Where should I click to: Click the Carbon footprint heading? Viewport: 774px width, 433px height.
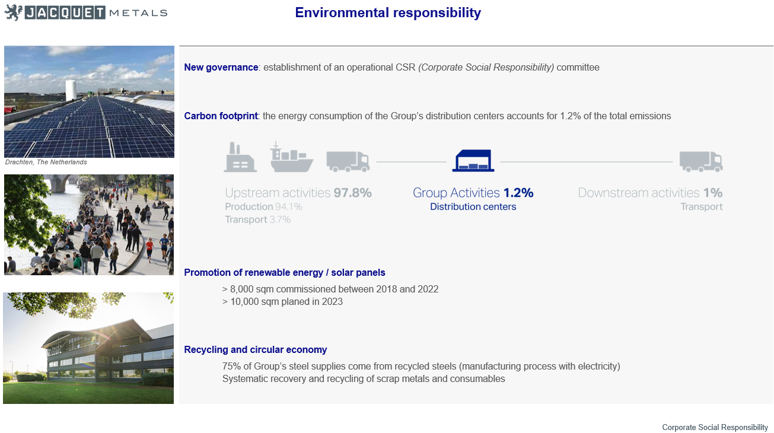coord(221,116)
